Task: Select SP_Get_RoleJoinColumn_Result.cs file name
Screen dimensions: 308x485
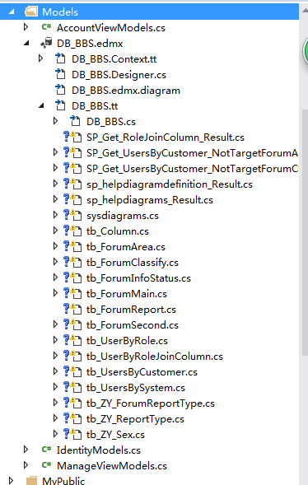Action: [x=166, y=138]
